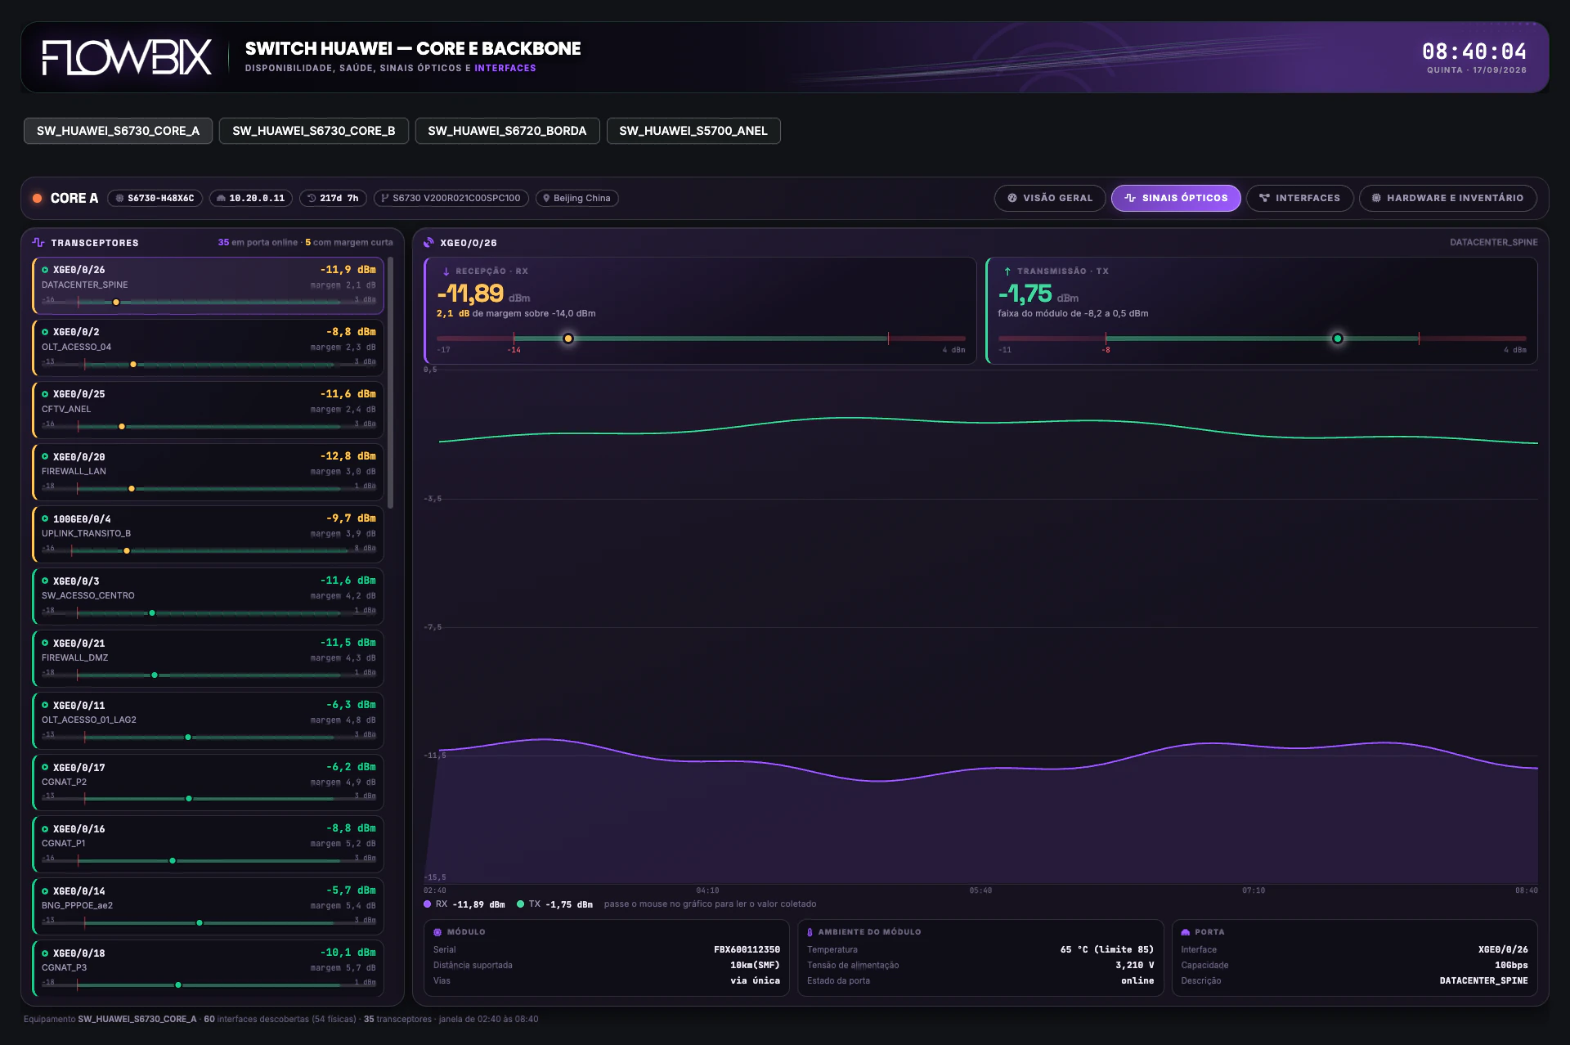
Task: Click status dot of XGE0/0/2 transceiver
Action: point(45,332)
